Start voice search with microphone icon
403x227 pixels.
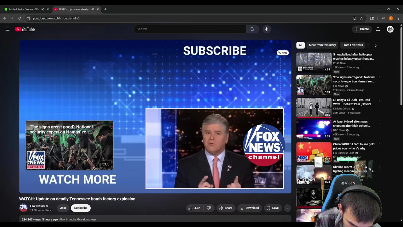tap(267, 29)
